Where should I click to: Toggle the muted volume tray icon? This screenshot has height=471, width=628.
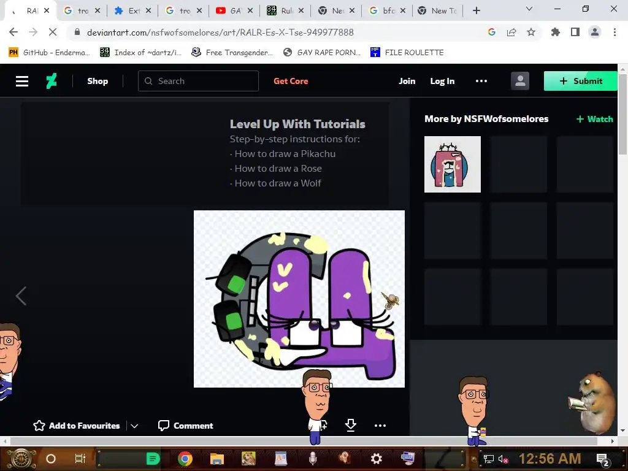click(503, 459)
